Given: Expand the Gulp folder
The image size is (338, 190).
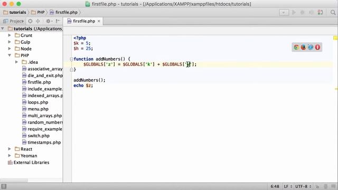Looking at the screenshot, I should [10, 42].
